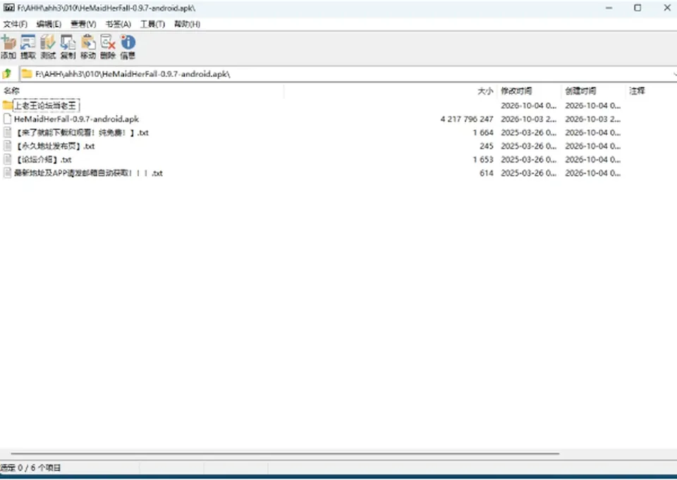The width and height of the screenshot is (677, 480).
Task: Select the .txt file name starting with 【来了
Action: coord(81,133)
